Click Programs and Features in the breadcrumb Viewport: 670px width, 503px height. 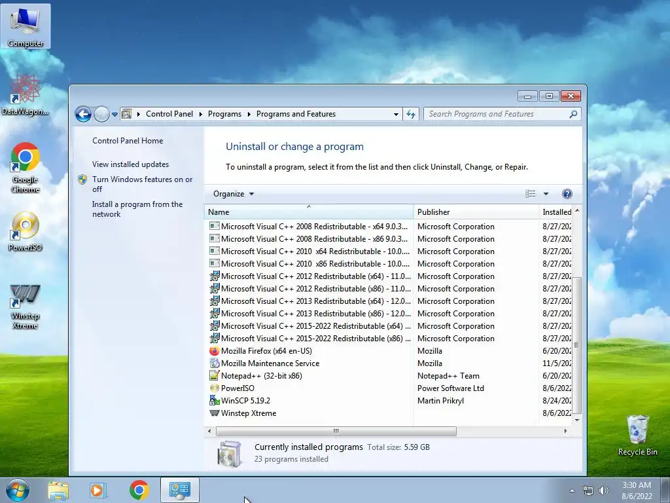[x=296, y=114]
